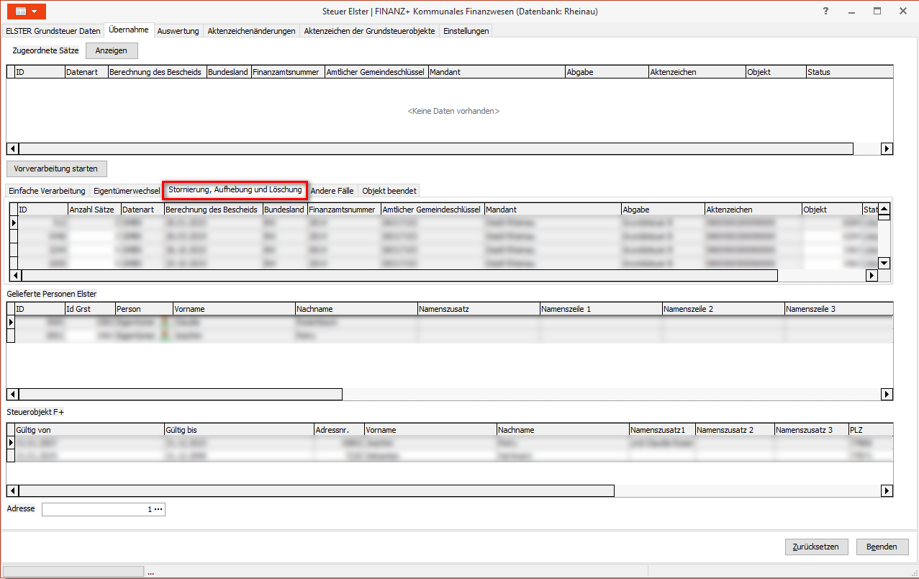Click the Namenszusatz 3 column header
Screen dimensions: 919x579
click(x=810, y=430)
